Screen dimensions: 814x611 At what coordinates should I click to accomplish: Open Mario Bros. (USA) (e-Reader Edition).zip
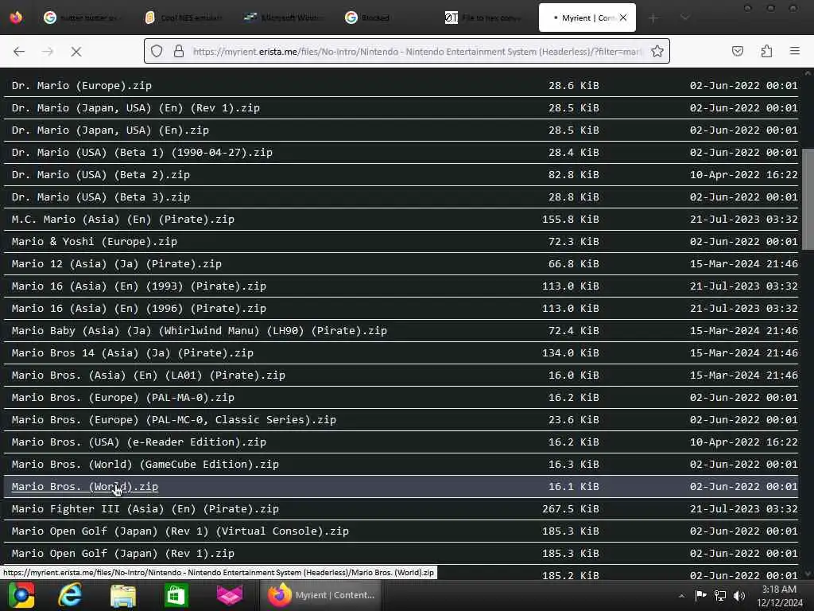click(138, 442)
